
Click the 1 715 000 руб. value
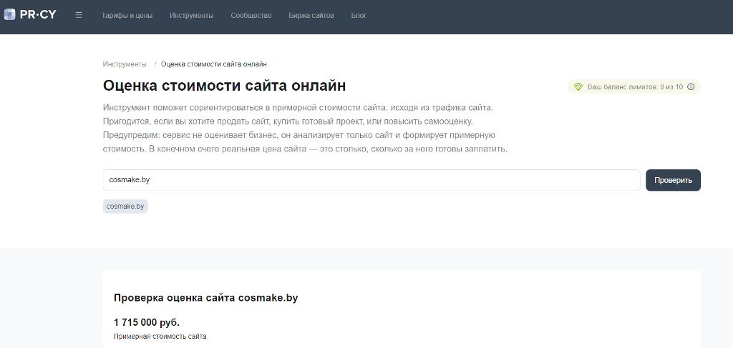[146, 322]
